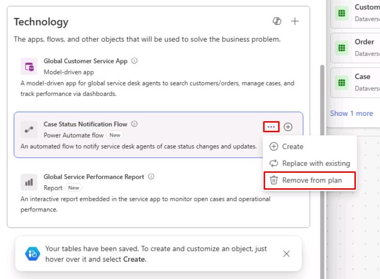Select the Global Customer Service App icon
Image resolution: width=380 pixels, height=279 pixels.
coord(29,66)
